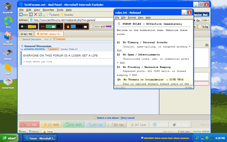The image size is (227, 142).
Task: Click the signature 'i know where you live'
Action: tap(38, 62)
